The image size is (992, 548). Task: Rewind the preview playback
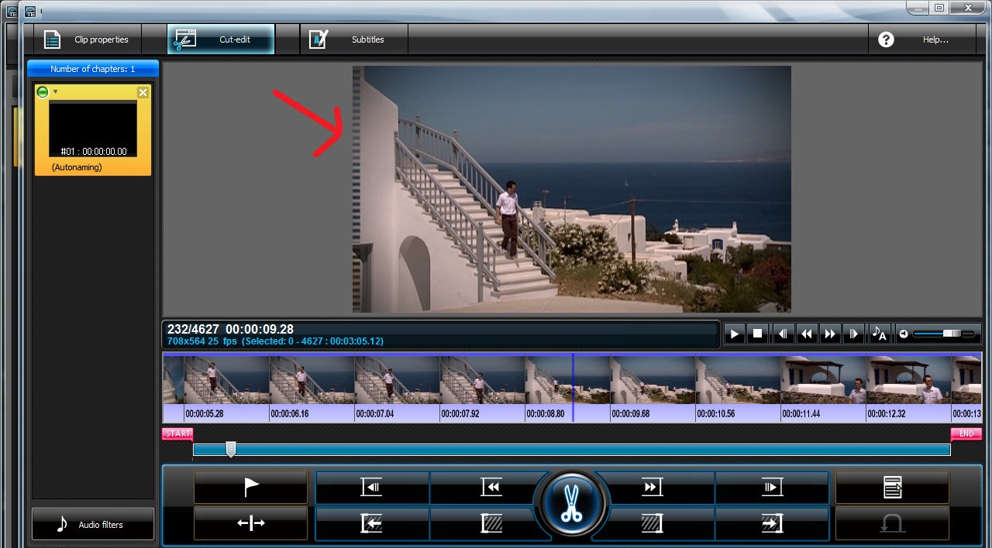[x=807, y=334]
